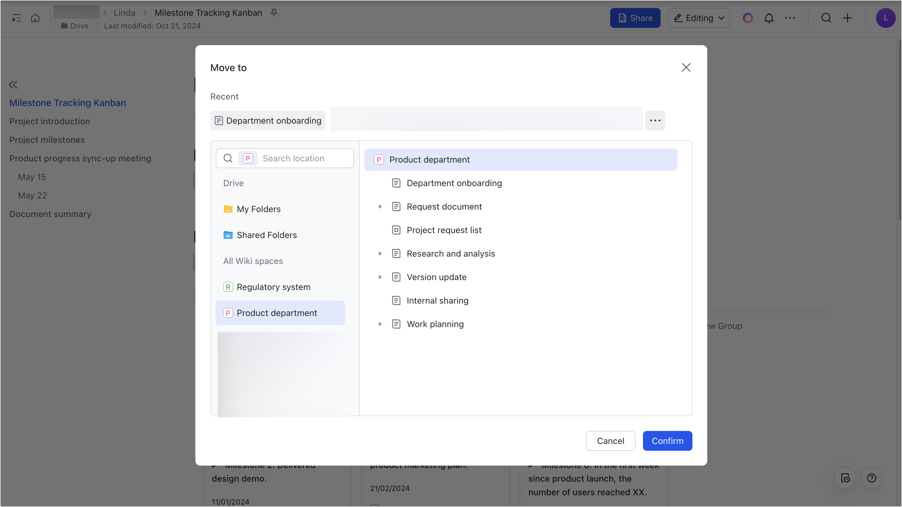This screenshot has height=507, width=902.
Task: Click the Project request list icon
Action: click(x=396, y=230)
